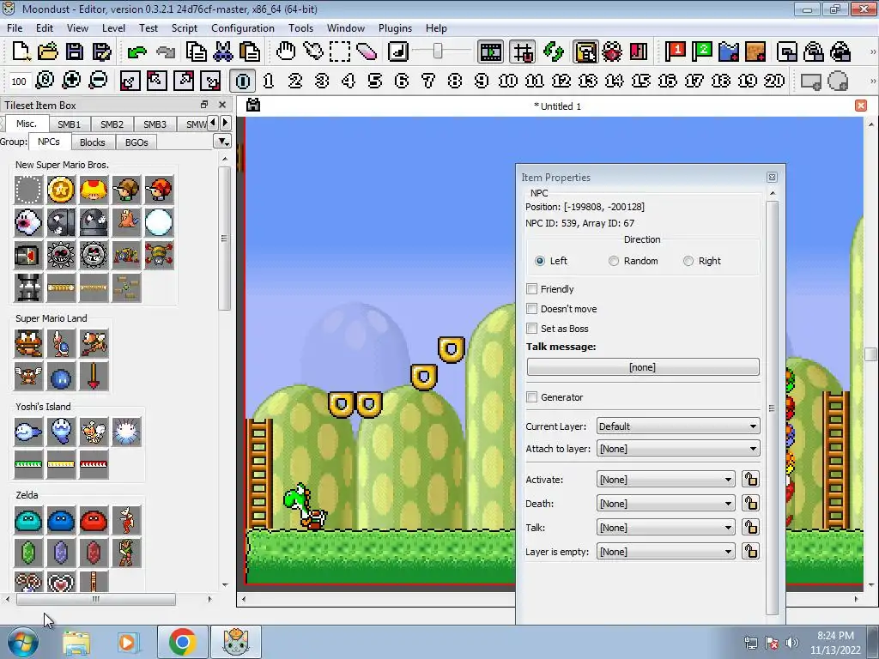Enable the Generator checkbox

coord(532,397)
